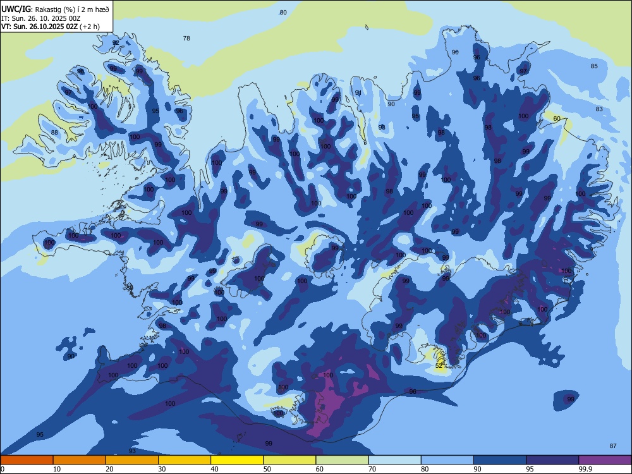The height and width of the screenshot is (474, 632).
Task: Click the 20–30 amber legend swatch
Action: click(132, 460)
